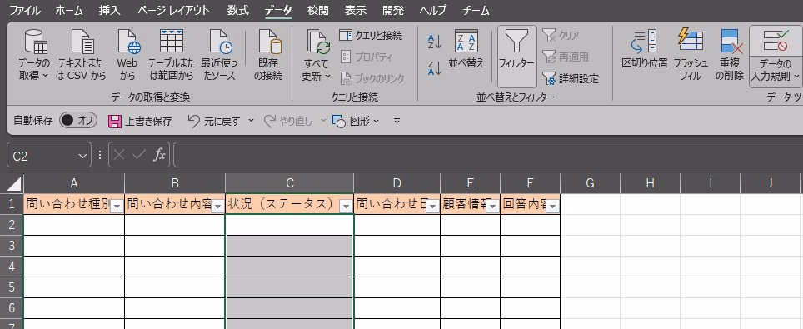The height and width of the screenshot is (329, 803).
Task: Open filter dropdown for 顧客情報 column
Action: 493,206
